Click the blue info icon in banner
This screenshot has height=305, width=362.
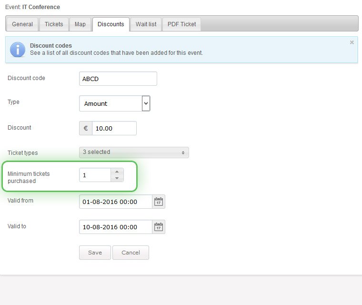18,50
